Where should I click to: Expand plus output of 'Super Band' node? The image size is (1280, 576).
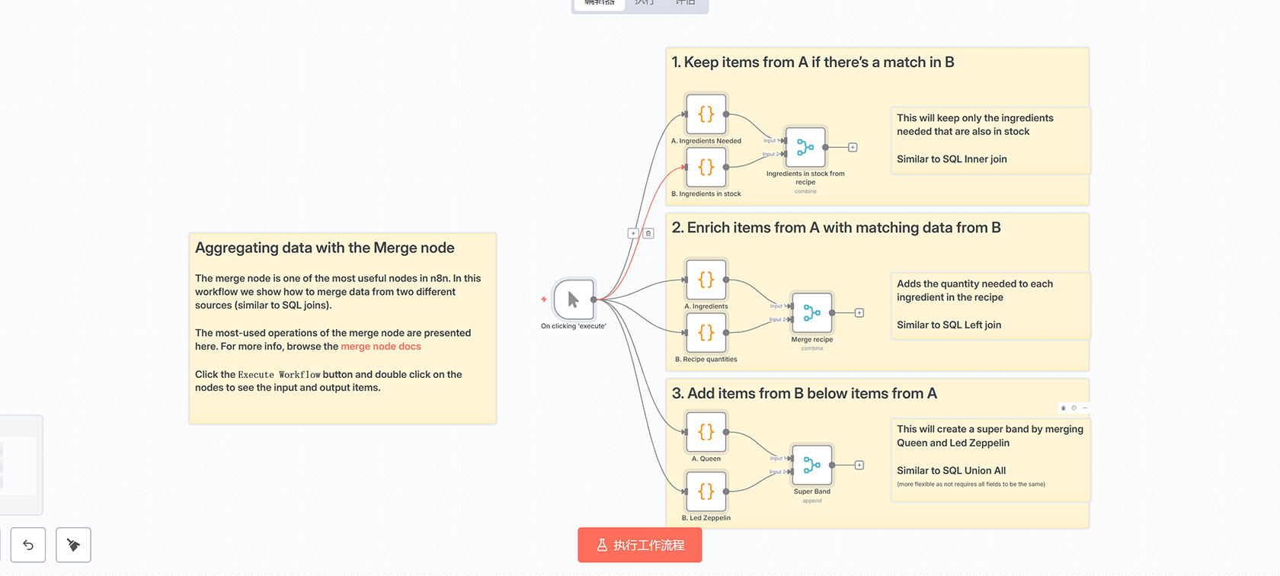[859, 465]
